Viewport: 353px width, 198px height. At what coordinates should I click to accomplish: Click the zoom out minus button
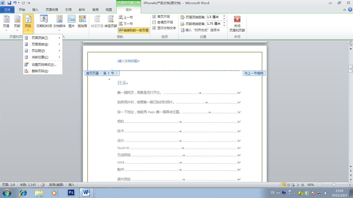coord(320,185)
